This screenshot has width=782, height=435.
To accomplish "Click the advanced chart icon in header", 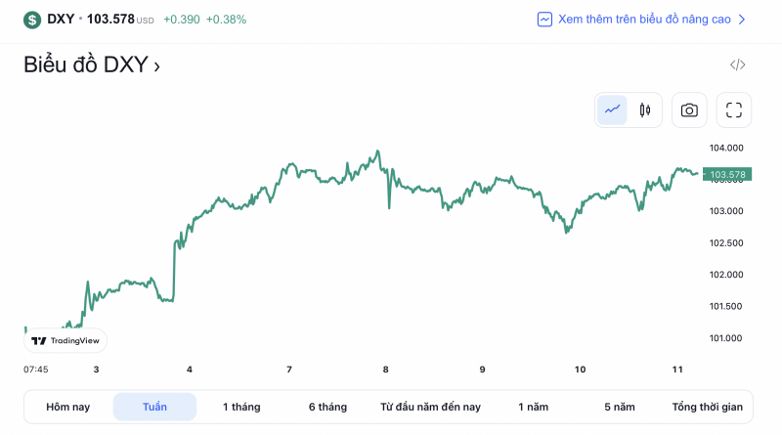I will (545, 20).
